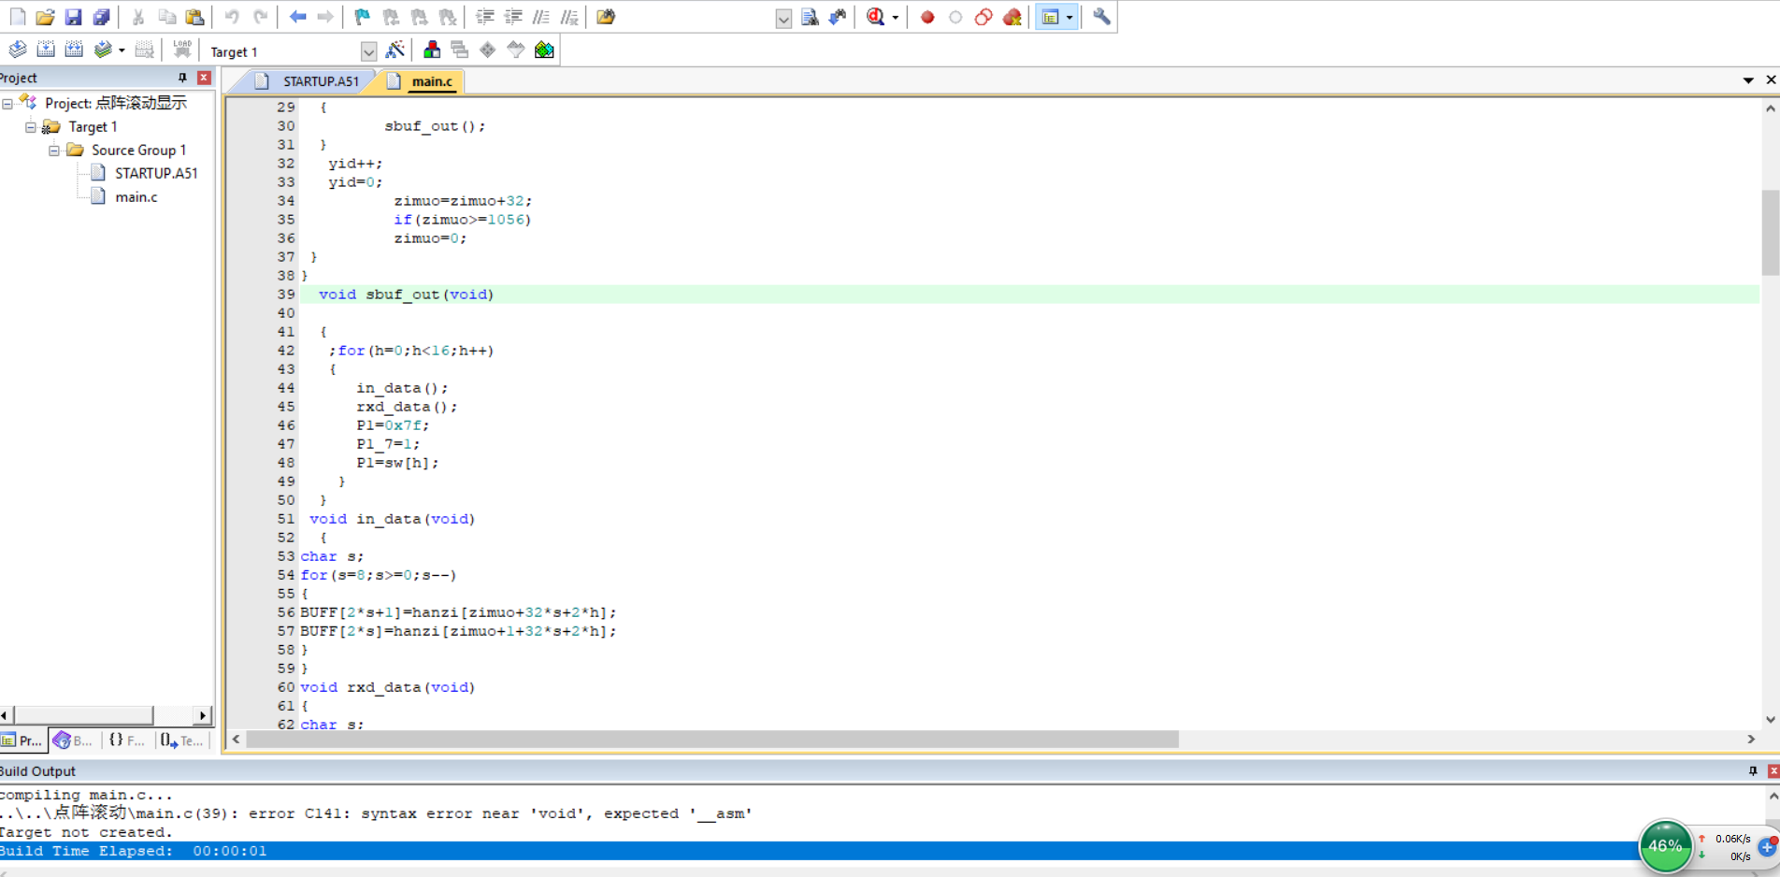Screen dimensions: 1780x877
Task: Click the error C141 line in Build Output
Action: click(x=376, y=813)
